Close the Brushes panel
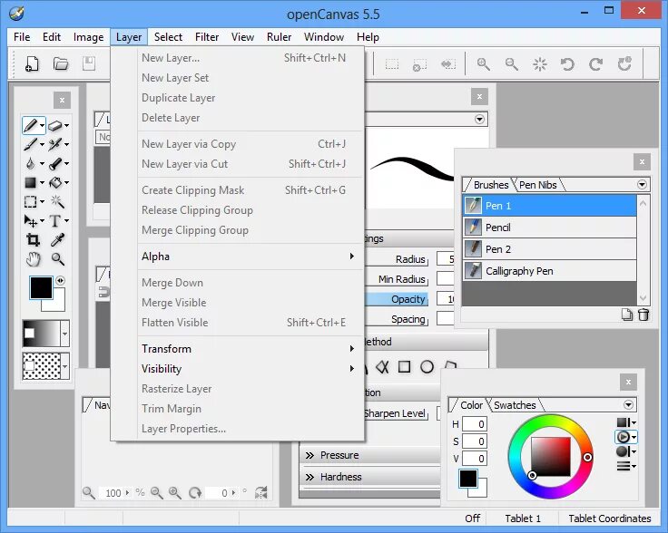The image size is (668, 533). (x=642, y=162)
